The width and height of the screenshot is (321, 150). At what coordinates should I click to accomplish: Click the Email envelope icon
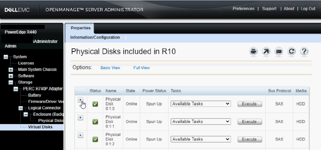279,51
